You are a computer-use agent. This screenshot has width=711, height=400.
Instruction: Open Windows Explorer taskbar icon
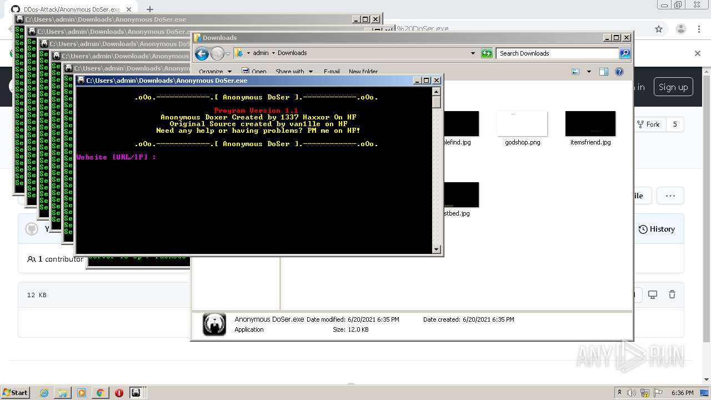click(63, 393)
